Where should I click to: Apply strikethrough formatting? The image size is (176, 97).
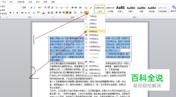click(x=22, y=13)
